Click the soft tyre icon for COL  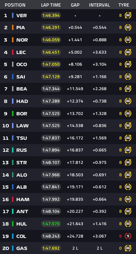128,236
